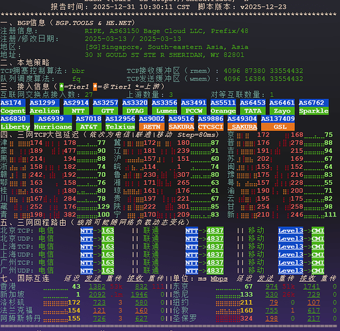
Task: Click the AS2914 badge
Action: (x=76, y=103)
